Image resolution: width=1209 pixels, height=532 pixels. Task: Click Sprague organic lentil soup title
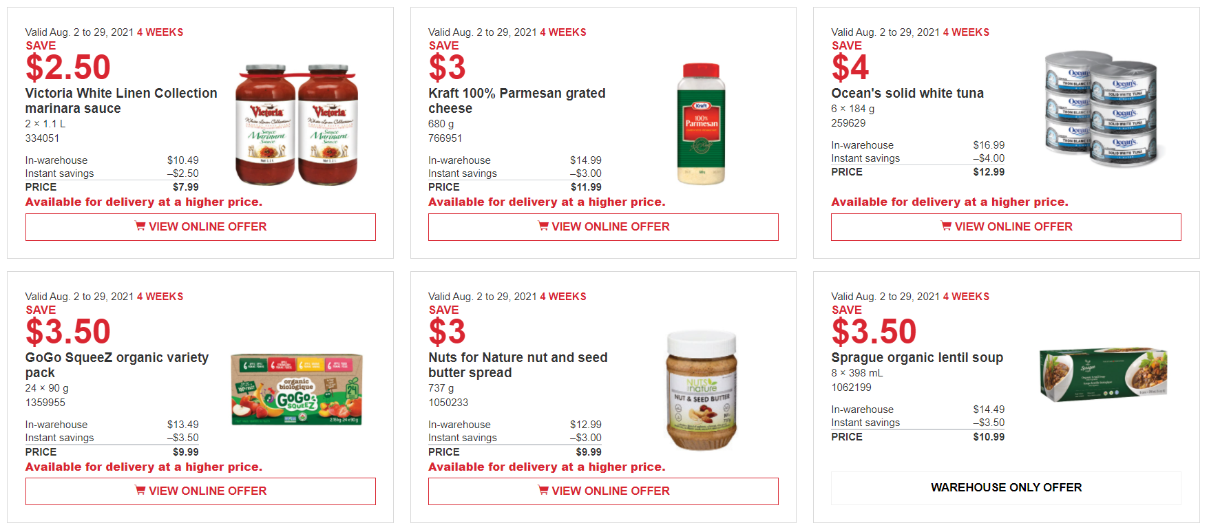pos(916,358)
